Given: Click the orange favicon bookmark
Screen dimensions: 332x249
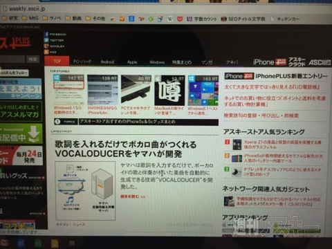Looking at the screenshot, I should [x=122, y=19].
